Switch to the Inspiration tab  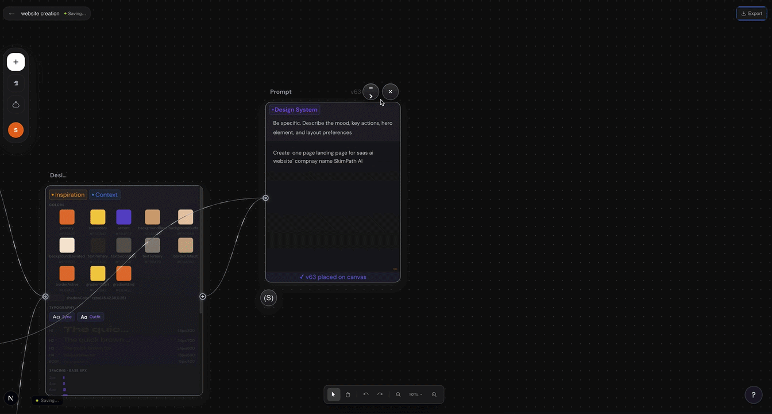68,195
